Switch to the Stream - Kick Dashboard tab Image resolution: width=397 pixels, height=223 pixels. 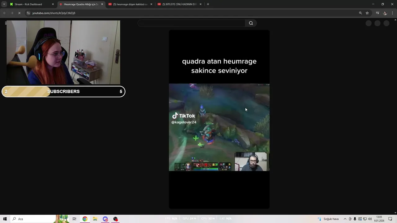pyautogui.click(x=28, y=4)
